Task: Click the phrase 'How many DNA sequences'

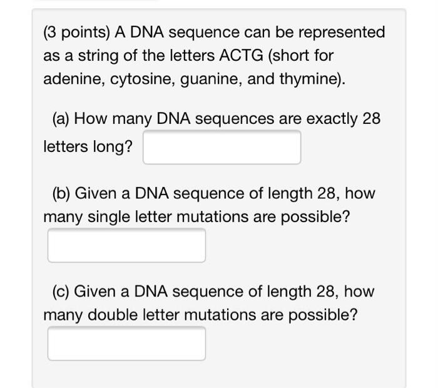Action: click(x=174, y=119)
